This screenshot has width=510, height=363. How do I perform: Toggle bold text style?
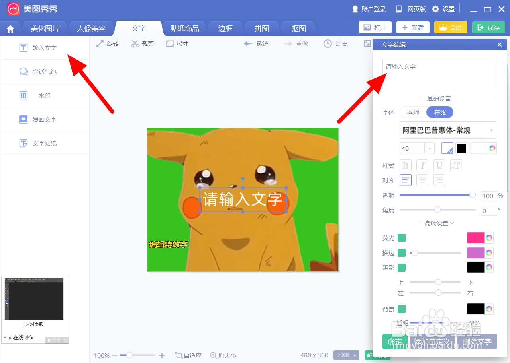[406, 165]
